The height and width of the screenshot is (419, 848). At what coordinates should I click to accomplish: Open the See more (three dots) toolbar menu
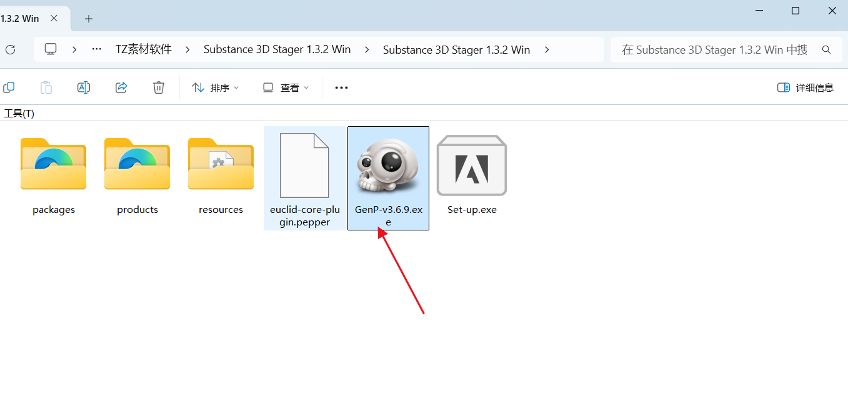(x=341, y=87)
